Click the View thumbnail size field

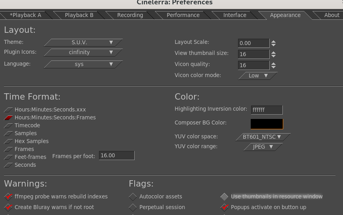pyautogui.click(x=254, y=54)
